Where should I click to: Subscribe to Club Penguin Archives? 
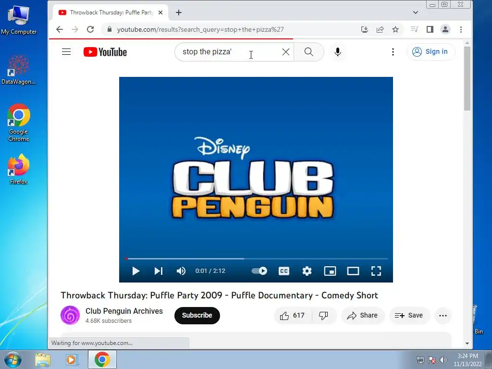tap(197, 315)
